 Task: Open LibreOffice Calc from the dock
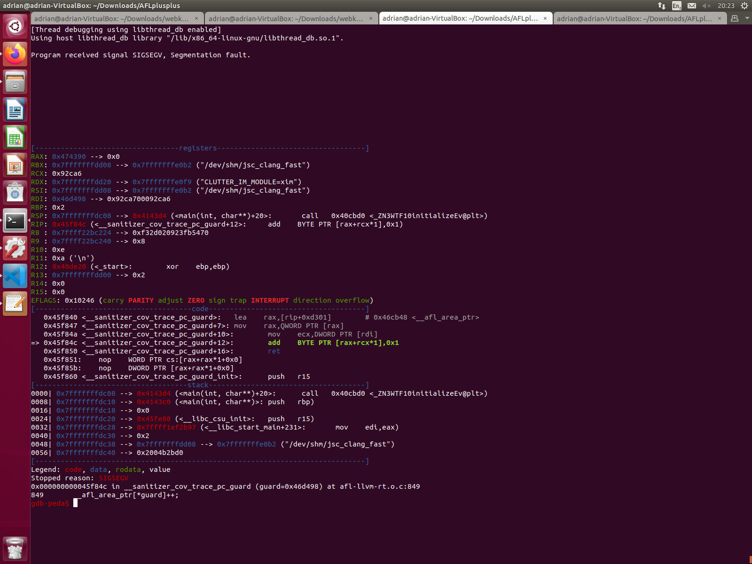(15, 137)
